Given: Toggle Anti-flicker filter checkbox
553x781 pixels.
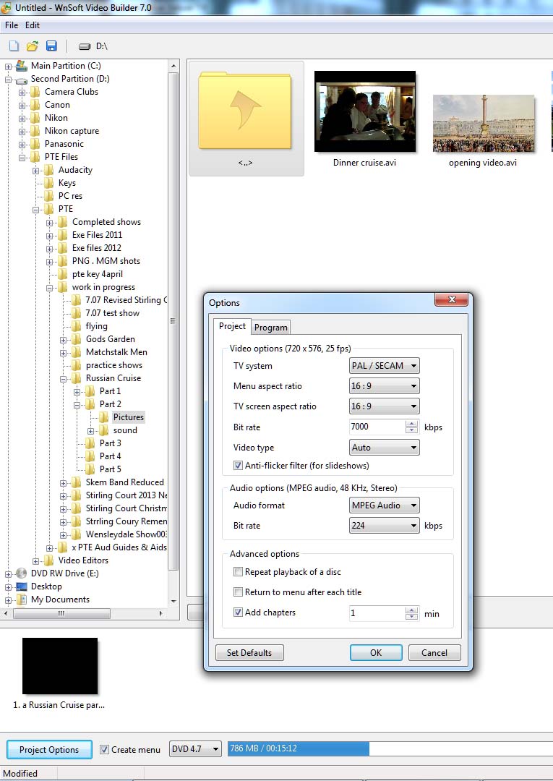Looking at the screenshot, I should (238, 465).
